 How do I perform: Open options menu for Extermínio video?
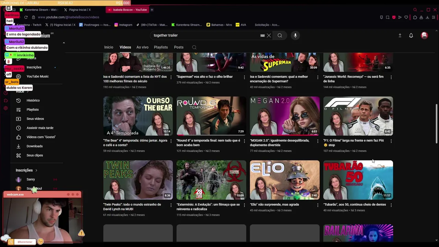coord(244,205)
